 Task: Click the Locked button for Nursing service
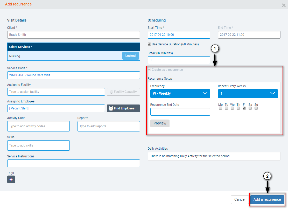pyautogui.click(x=130, y=56)
